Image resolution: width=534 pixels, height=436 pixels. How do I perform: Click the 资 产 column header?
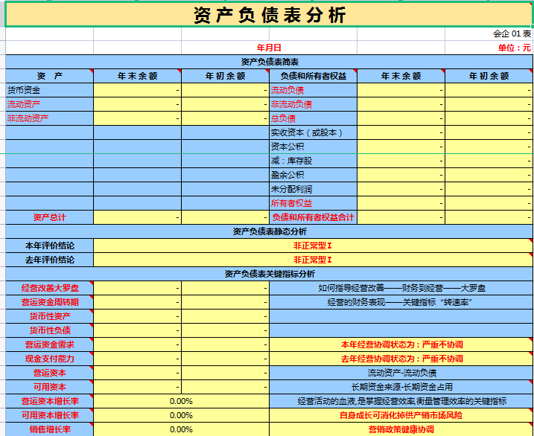pyautogui.click(x=49, y=76)
